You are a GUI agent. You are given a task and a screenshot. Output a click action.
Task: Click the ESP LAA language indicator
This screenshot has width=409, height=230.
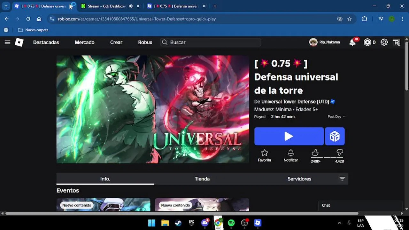360,223
